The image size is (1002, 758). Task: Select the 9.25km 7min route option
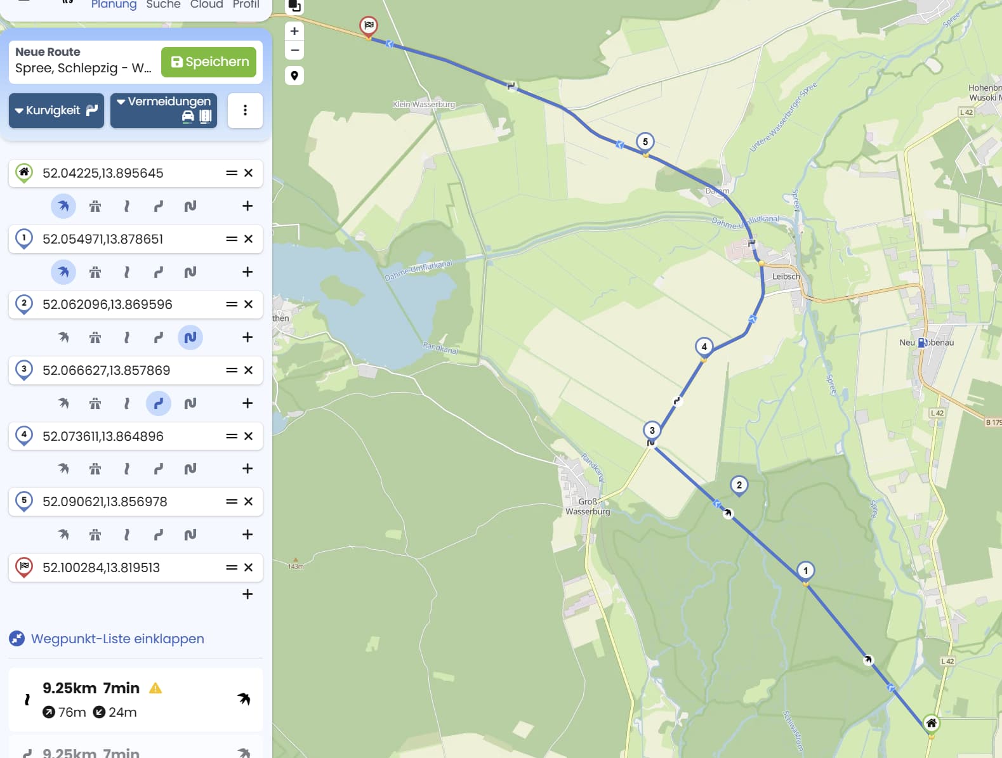click(x=136, y=700)
